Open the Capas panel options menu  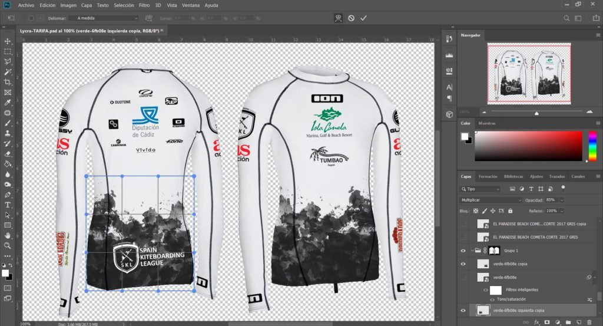pyautogui.click(x=598, y=176)
